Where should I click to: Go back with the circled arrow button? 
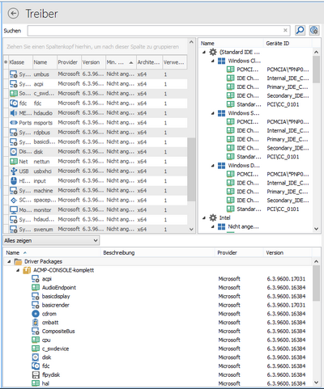[13, 13]
